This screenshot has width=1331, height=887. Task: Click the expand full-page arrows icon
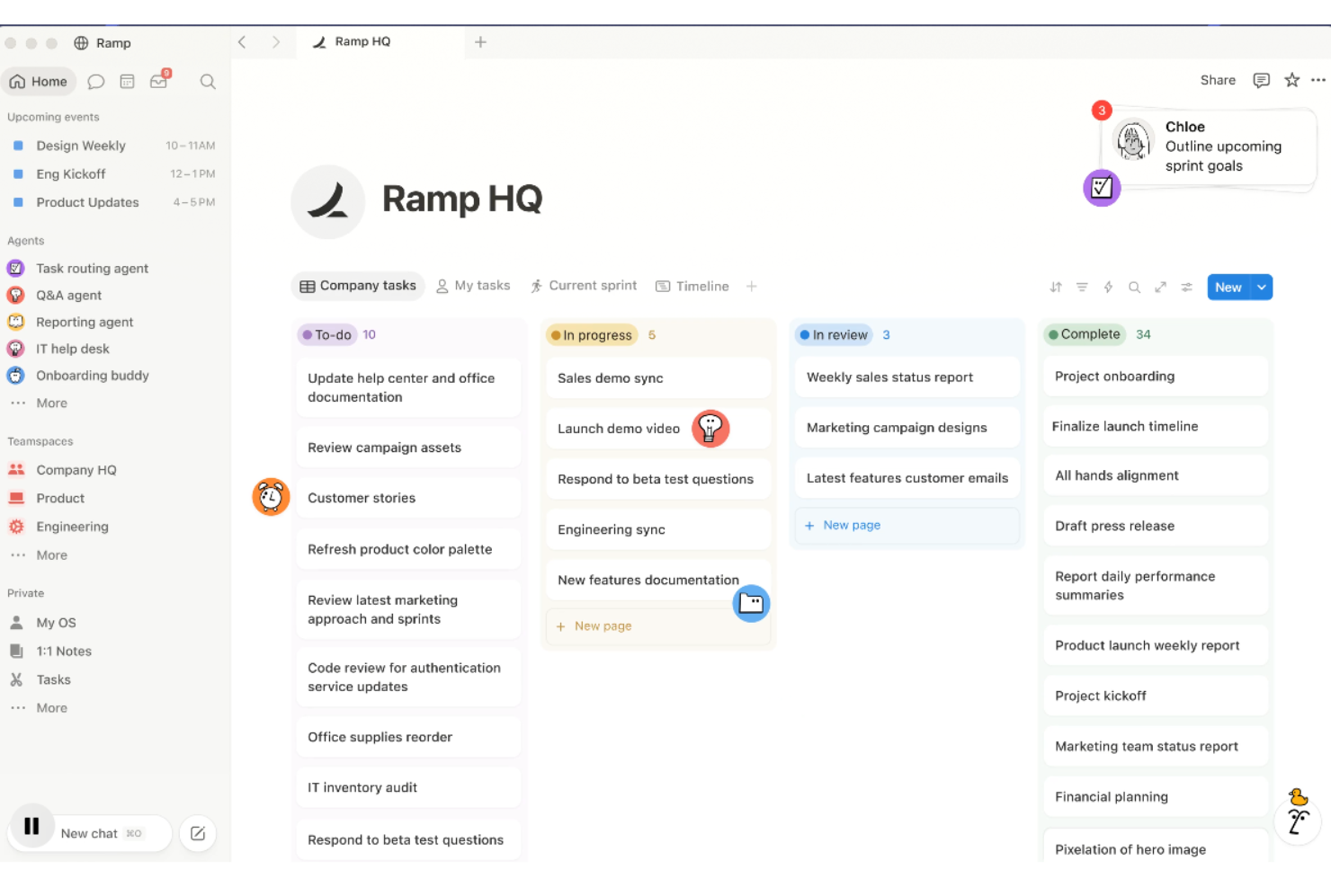tap(1160, 288)
